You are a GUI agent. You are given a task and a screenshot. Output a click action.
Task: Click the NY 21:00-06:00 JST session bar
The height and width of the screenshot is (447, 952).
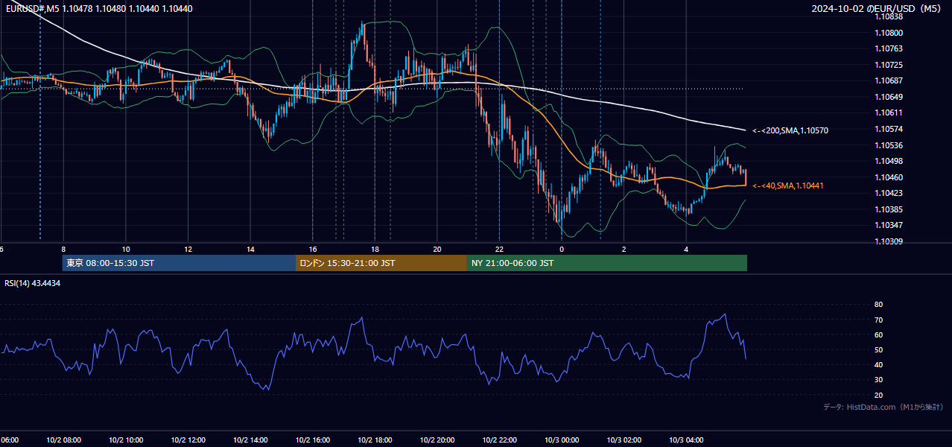(607, 263)
